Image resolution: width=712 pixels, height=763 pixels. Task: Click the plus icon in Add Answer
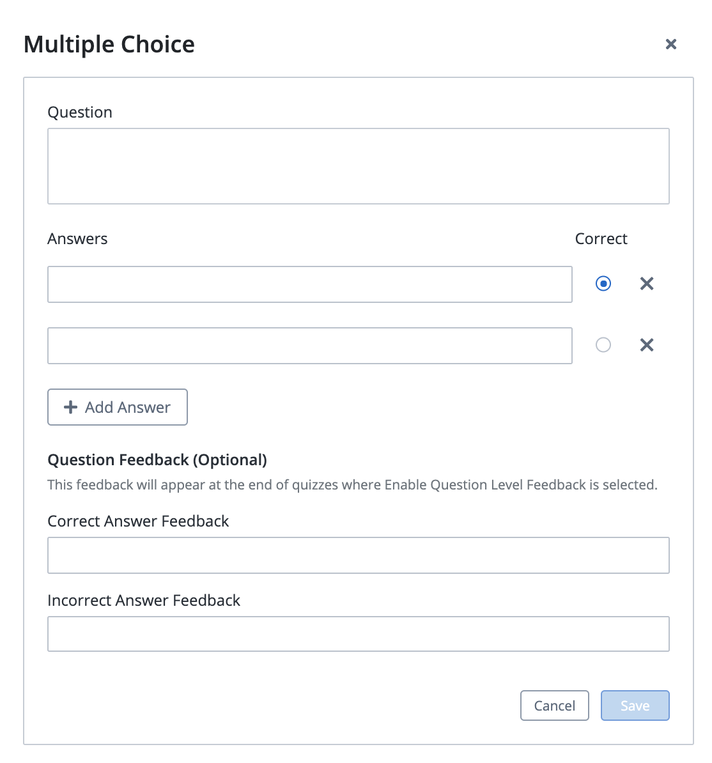click(71, 407)
